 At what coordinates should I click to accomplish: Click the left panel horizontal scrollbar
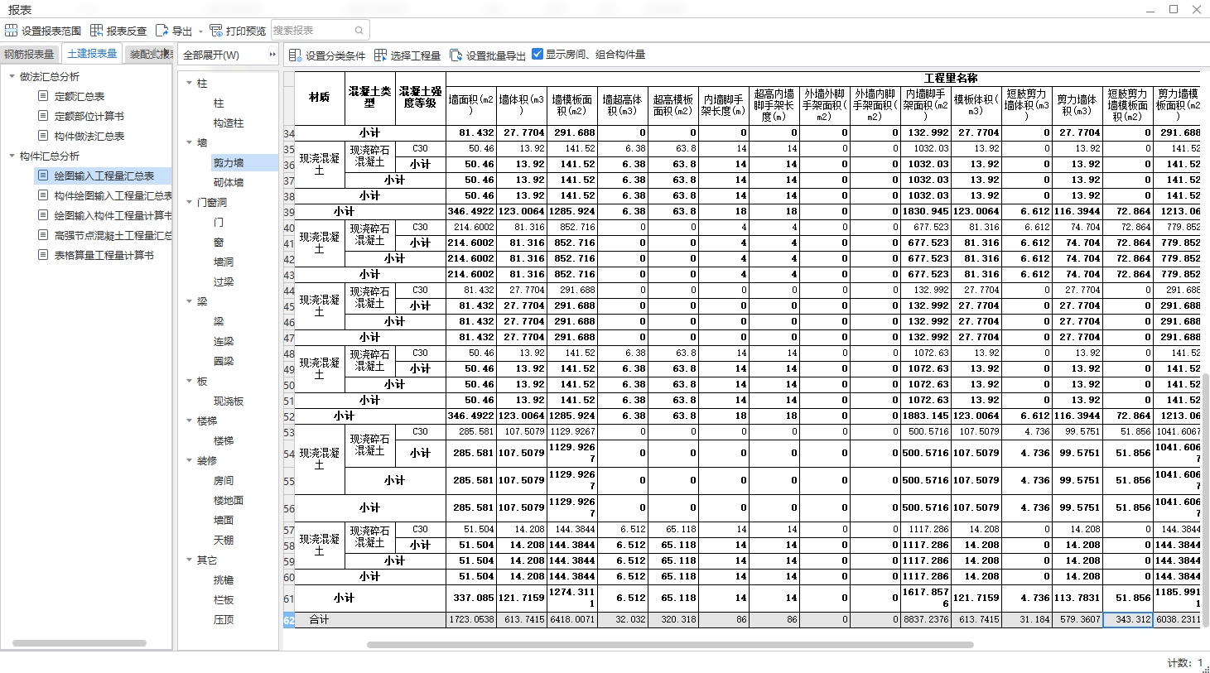[x=80, y=643]
